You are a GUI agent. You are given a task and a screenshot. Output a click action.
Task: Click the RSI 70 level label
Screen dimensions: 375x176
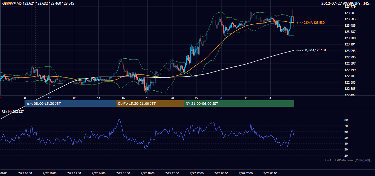pyautogui.click(x=346, y=126)
